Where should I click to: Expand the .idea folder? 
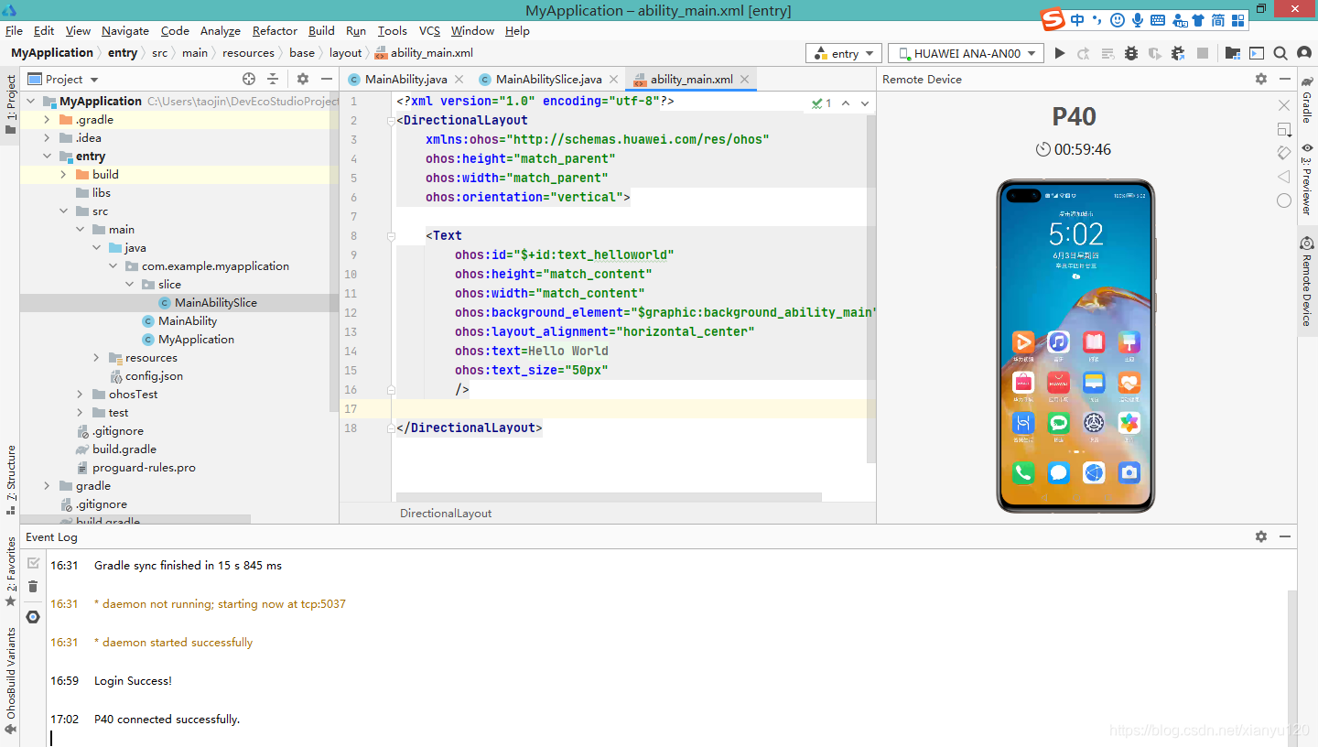pos(48,137)
